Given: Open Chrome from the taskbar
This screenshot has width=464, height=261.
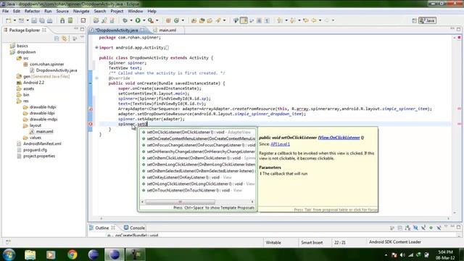Looking at the screenshot, I should [x=72, y=254].
